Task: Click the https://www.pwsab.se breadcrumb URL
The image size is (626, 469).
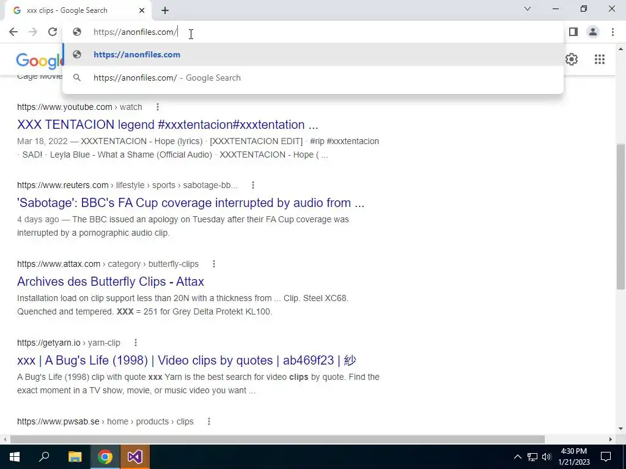Action: coord(105,421)
